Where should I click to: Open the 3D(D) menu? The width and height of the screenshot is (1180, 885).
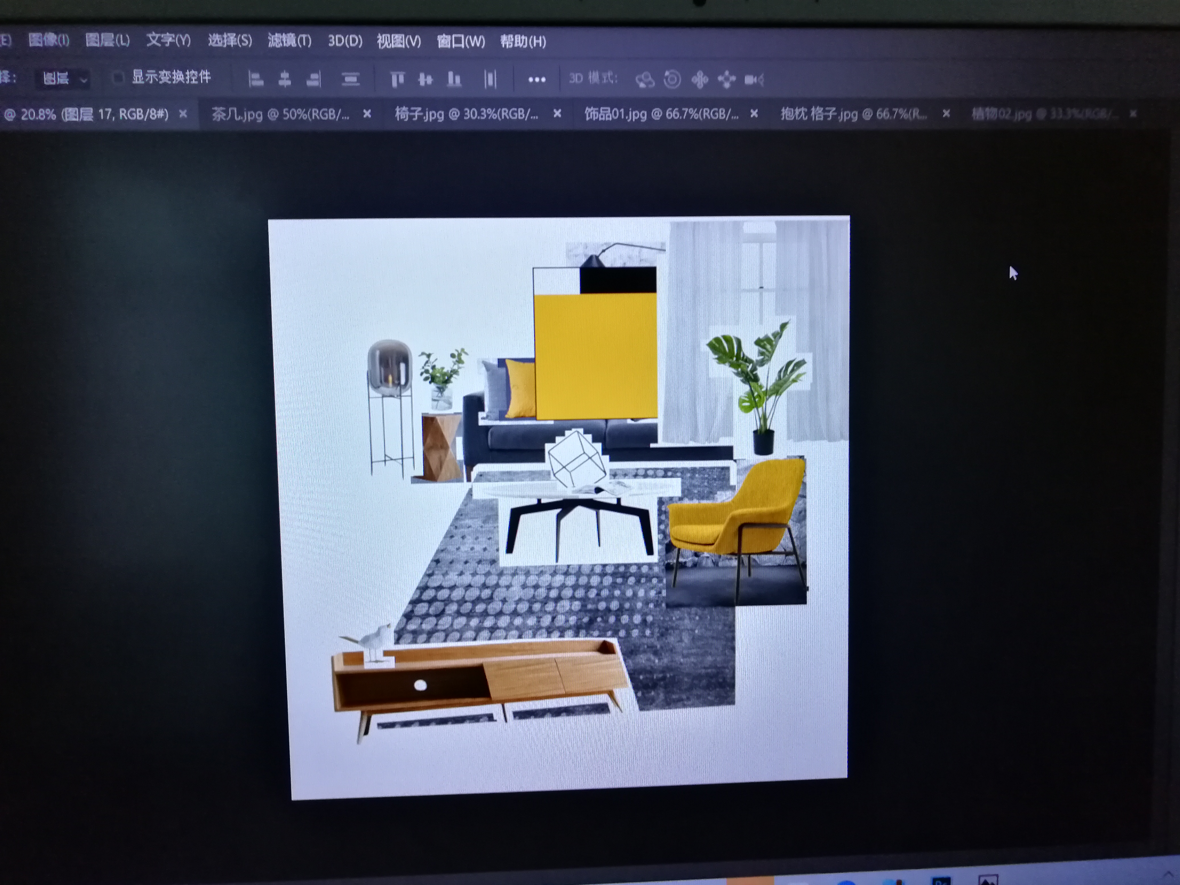pos(345,41)
